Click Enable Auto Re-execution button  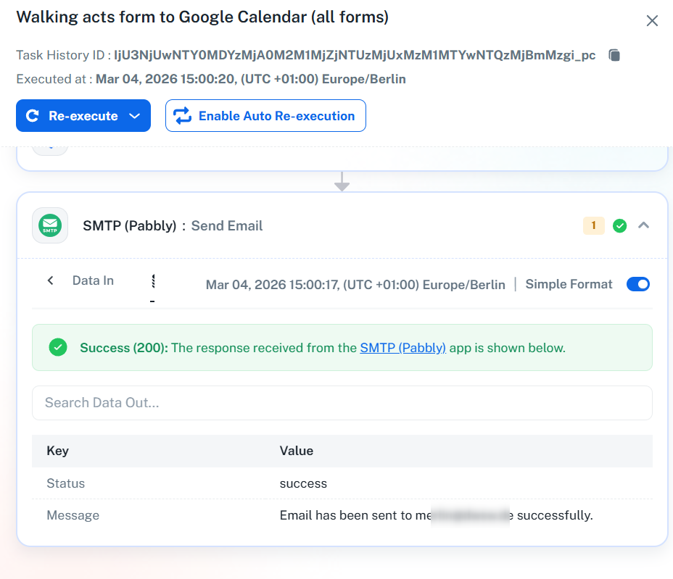tap(265, 116)
